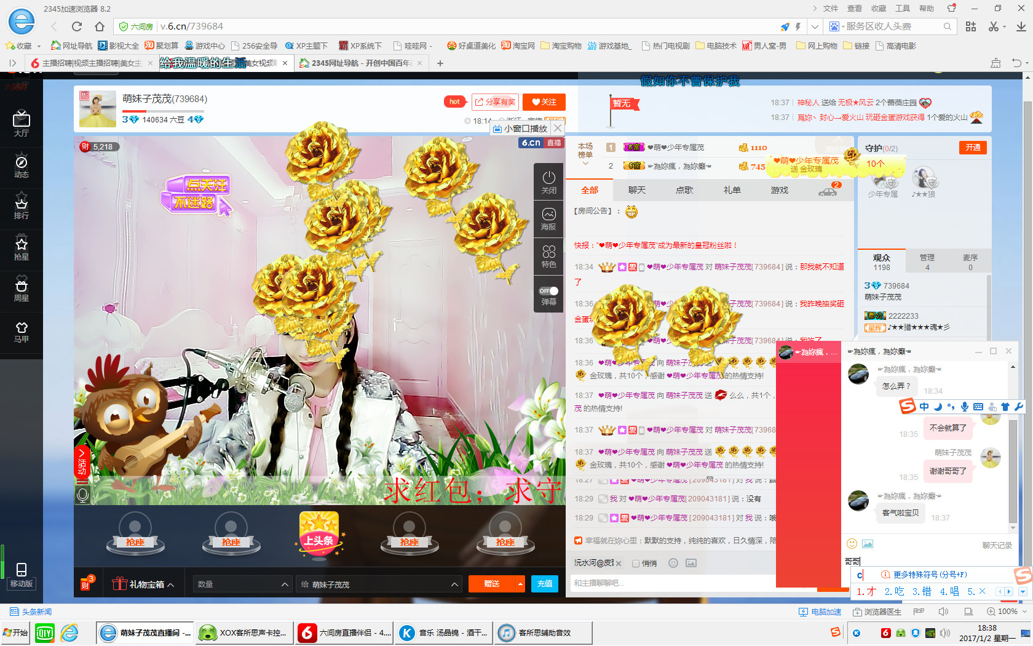Screen dimensions: 1033x646
Task: Tick the 悄悄 whisper checkbox
Action: point(636,564)
